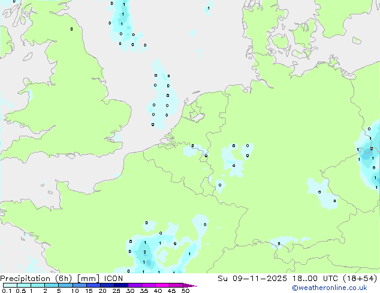Pick the 35–40 mm violet legend swatch
The width and height of the screenshot is (380, 293).
click(148, 285)
